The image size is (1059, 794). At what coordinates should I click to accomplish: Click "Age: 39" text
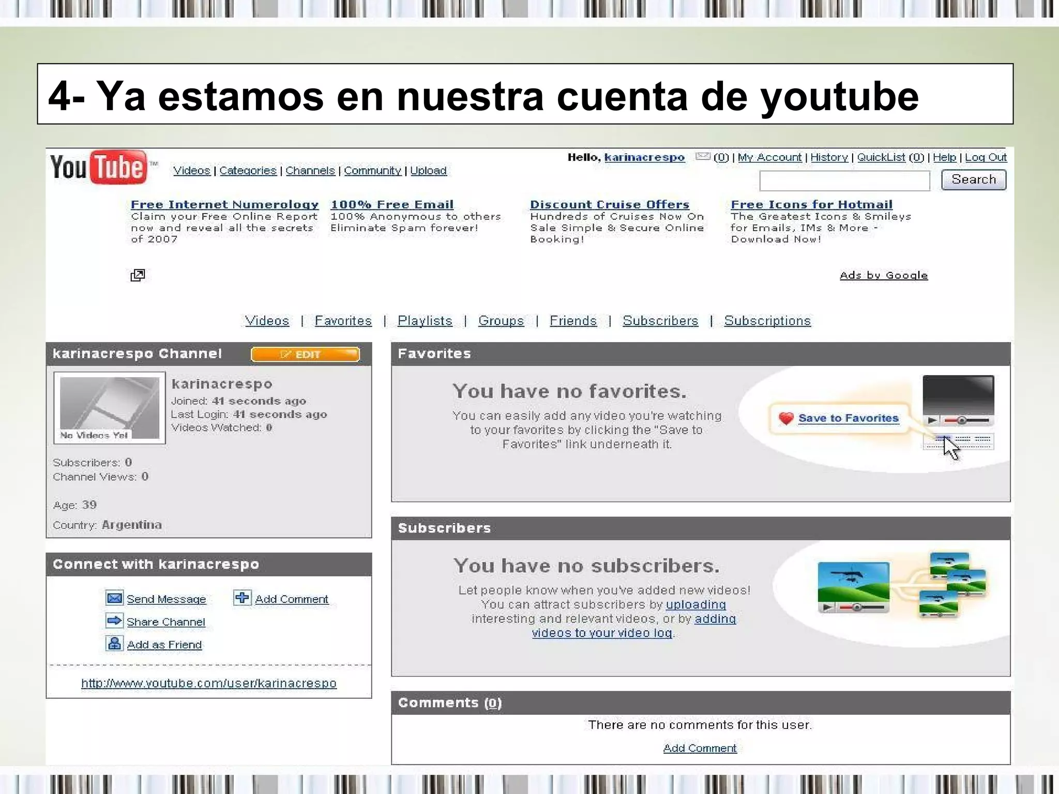[x=74, y=505]
